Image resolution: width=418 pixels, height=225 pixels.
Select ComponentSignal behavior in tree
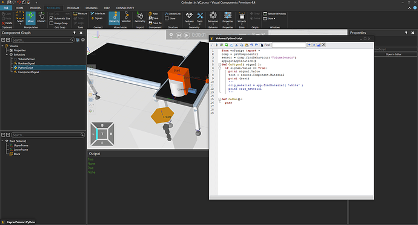(x=28, y=72)
